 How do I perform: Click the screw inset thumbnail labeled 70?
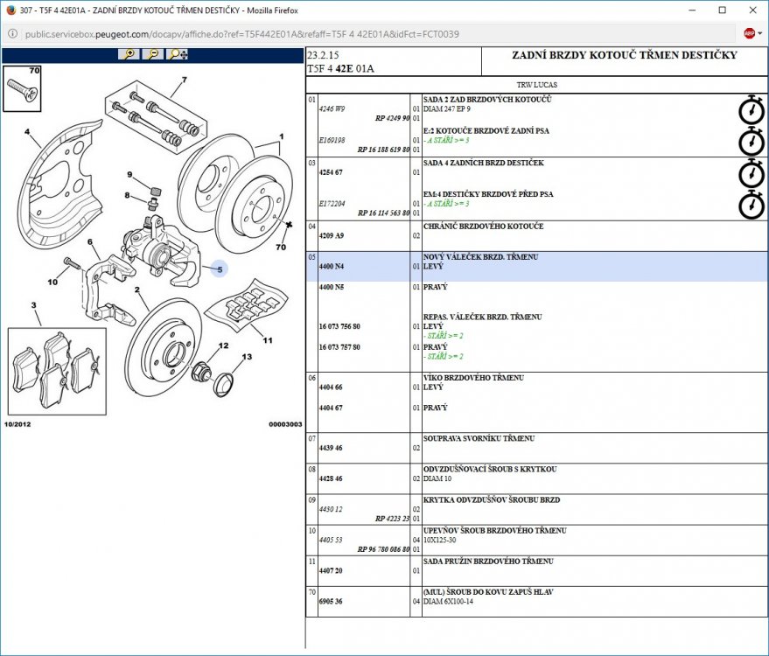pyautogui.click(x=22, y=88)
